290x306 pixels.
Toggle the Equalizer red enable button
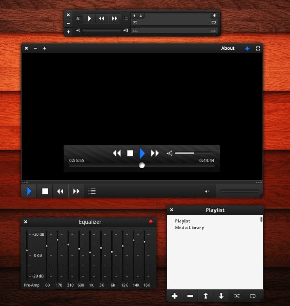[x=151, y=222]
